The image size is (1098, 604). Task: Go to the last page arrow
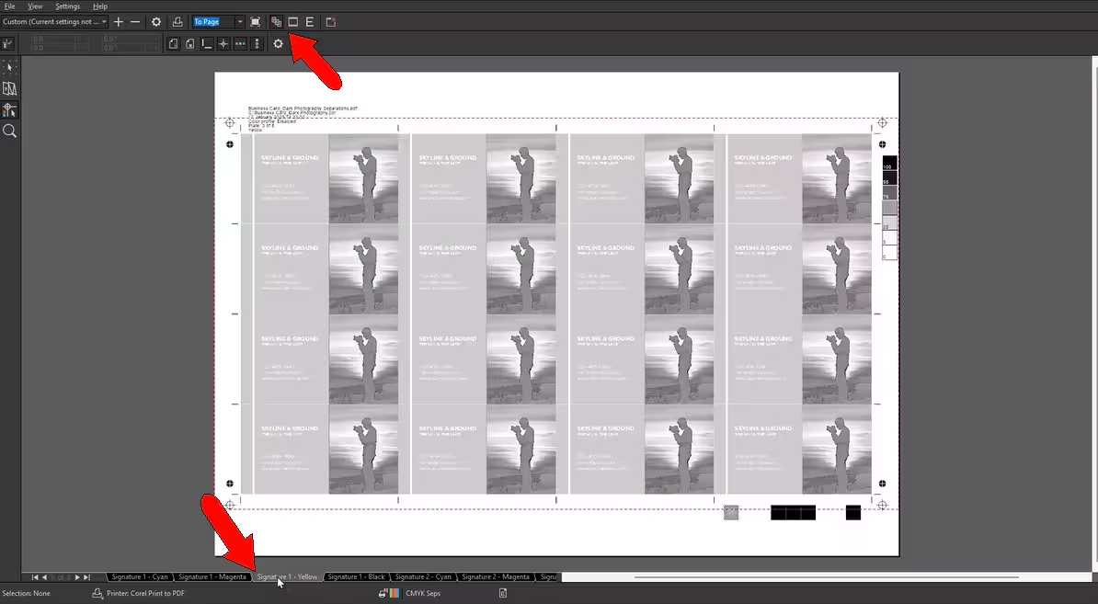tap(87, 577)
